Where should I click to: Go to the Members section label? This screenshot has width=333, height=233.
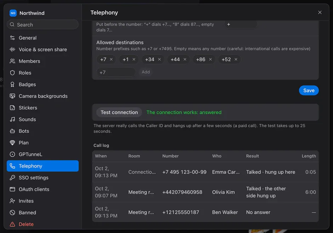[x=29, y=61]
